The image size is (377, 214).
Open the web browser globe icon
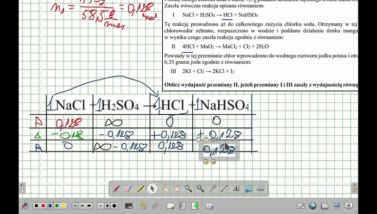pos(313,206)
